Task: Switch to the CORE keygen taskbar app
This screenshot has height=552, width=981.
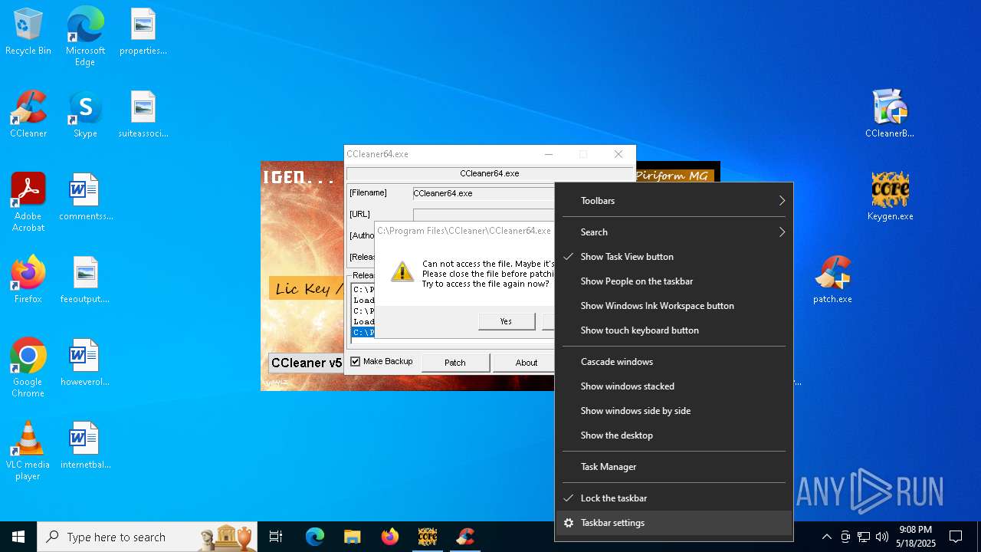Action: click(x=428, y=537)
